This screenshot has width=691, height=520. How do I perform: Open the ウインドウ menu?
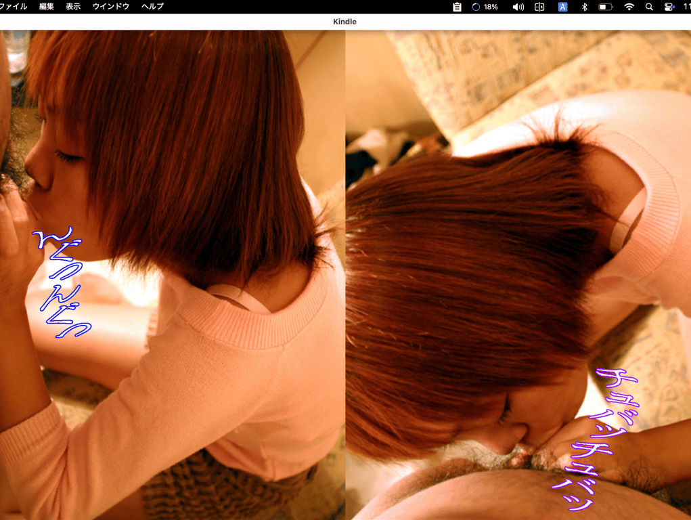[x=111, y=6]
